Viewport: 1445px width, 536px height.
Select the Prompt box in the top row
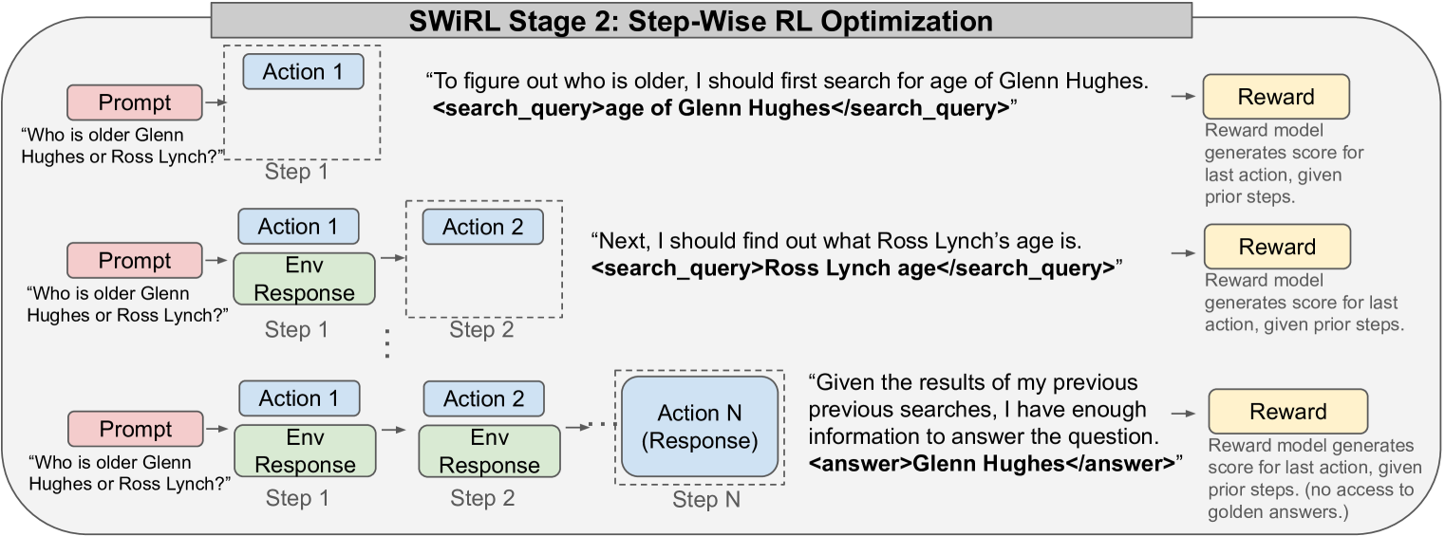click(x=135, y=102)
